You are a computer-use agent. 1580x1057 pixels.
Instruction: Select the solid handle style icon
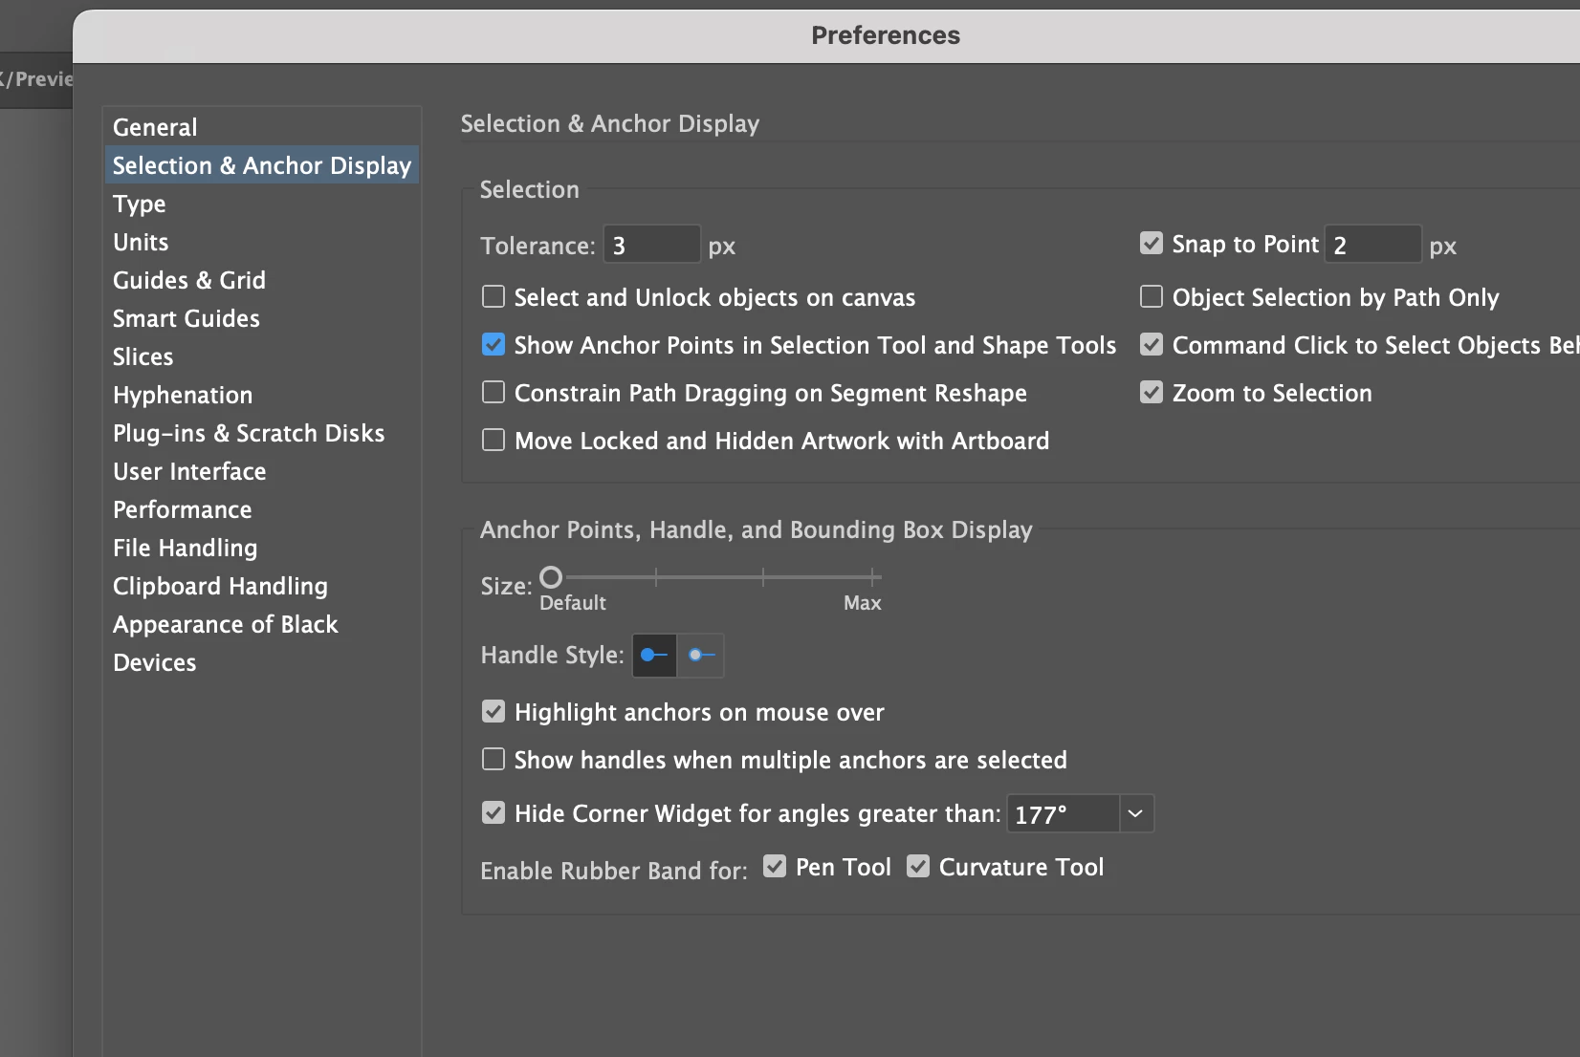pos(654,656)
